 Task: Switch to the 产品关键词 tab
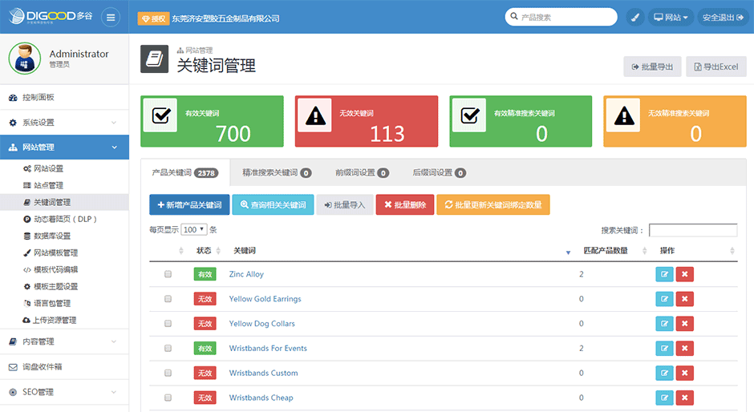[185, 172]
